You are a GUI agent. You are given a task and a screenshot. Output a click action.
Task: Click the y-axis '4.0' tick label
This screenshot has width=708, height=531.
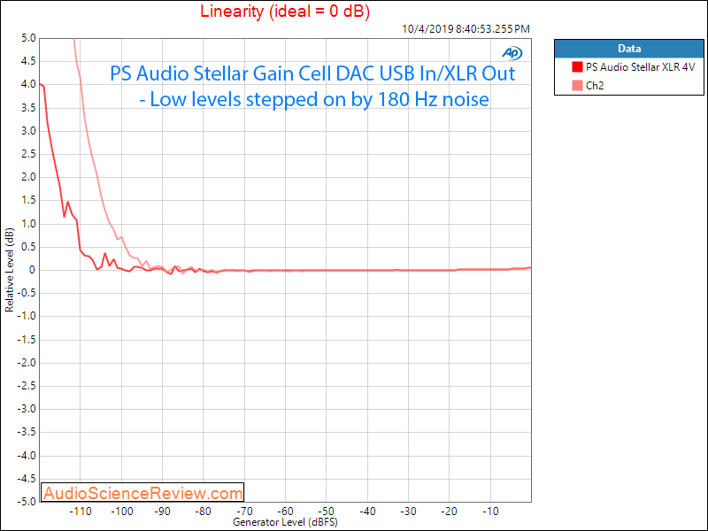28,84
